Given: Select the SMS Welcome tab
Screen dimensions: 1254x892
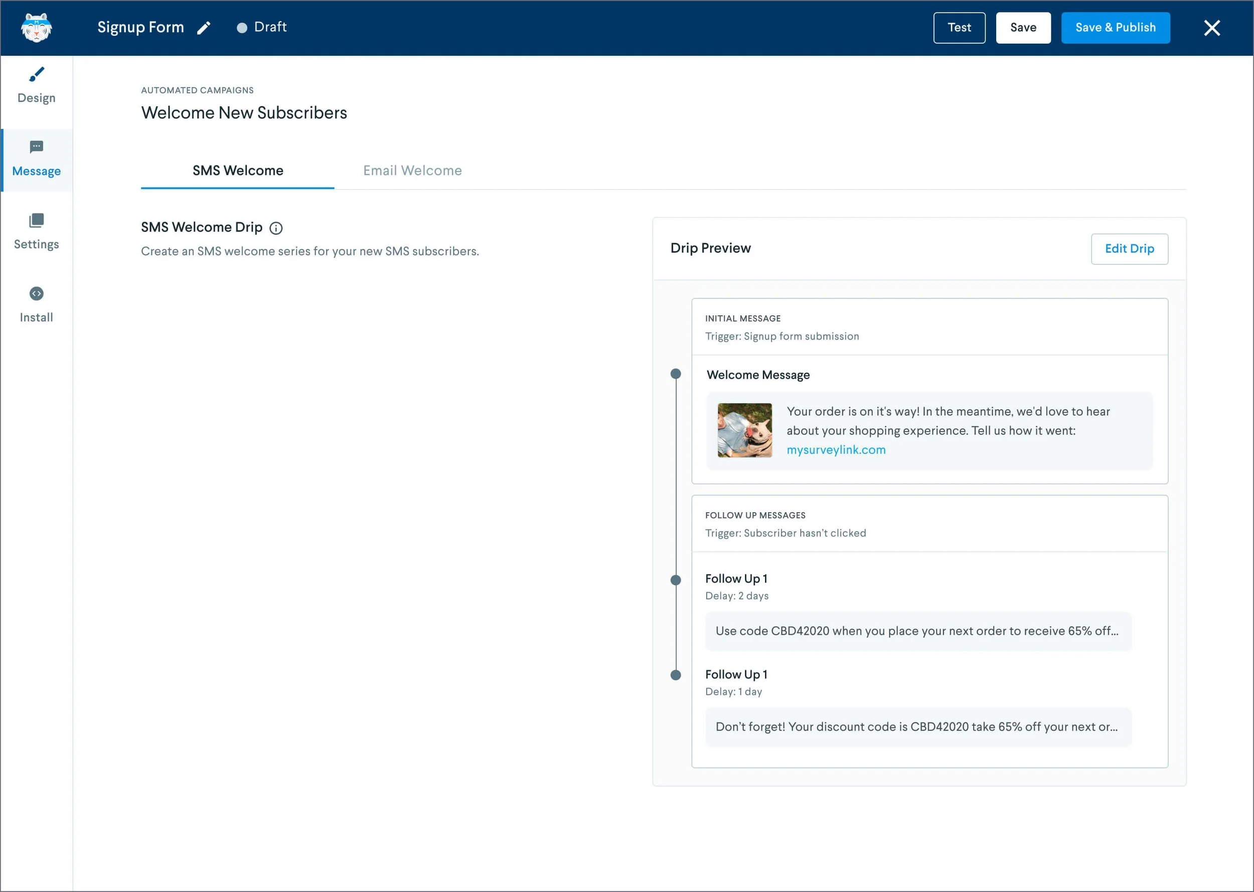Looking at the screenshot, I should coord(238,171).
